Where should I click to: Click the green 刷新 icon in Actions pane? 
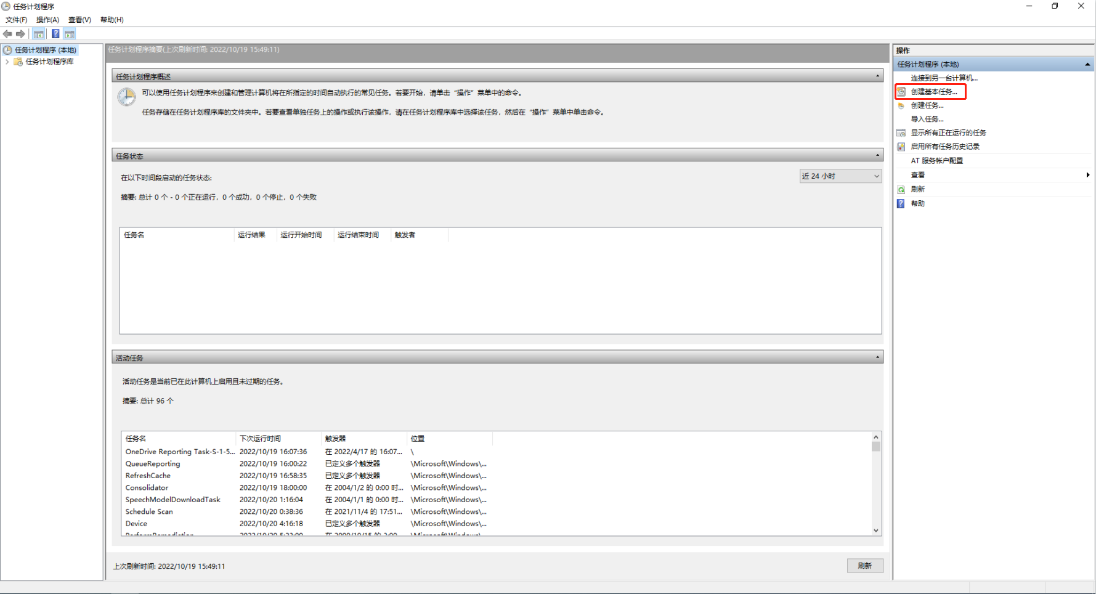pyautogui.click(x=901, y=190)
